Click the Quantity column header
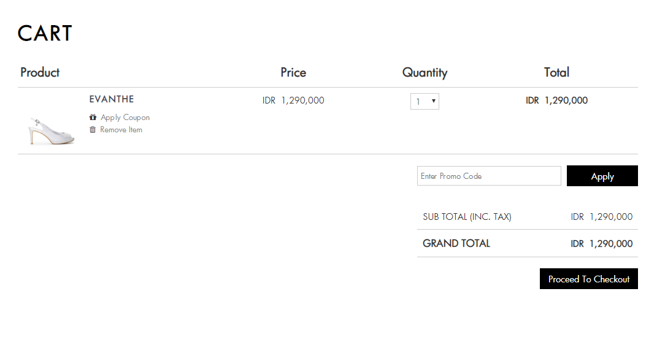Screen dimensions: 665x343 tap(425, 73)
